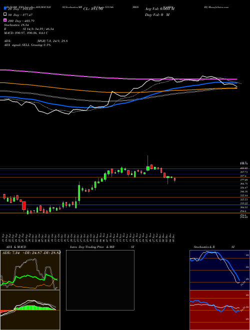Click the 304.93 price axis label
Image resolution: width=250 pixels, height=330 pixels.
(243, 207)
